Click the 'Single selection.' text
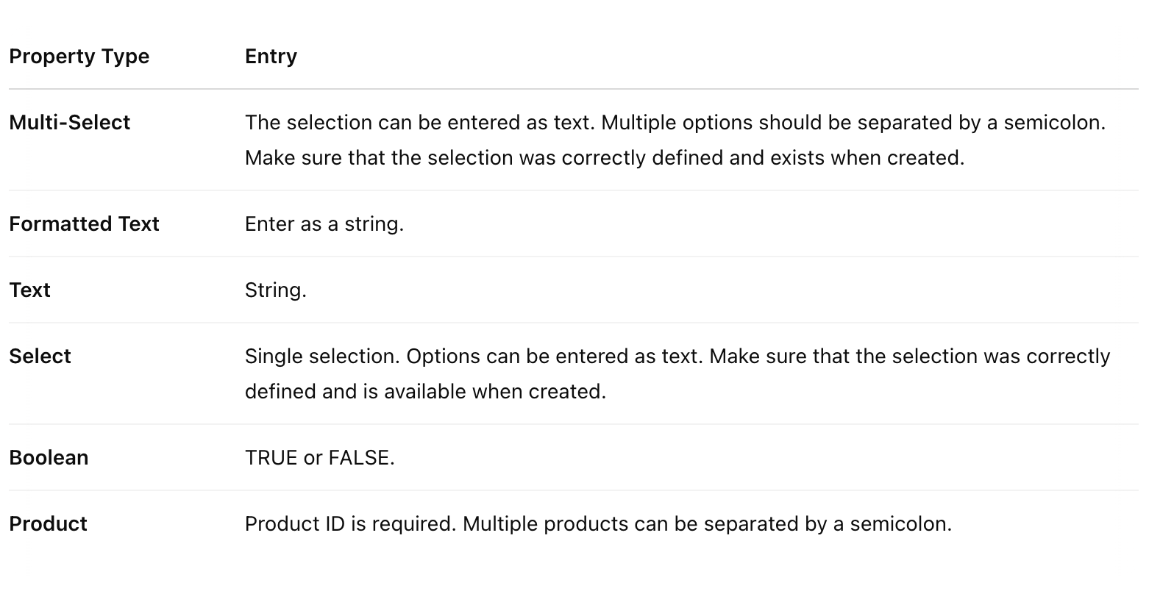This screenshot has height=591, width=1149. (322, 356)
